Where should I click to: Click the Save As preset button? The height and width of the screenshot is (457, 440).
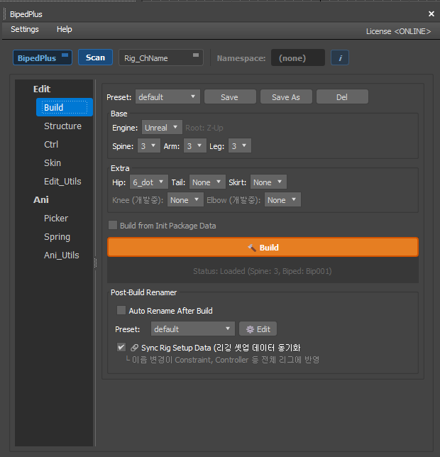pyautogui.click(x=285, y=97)
